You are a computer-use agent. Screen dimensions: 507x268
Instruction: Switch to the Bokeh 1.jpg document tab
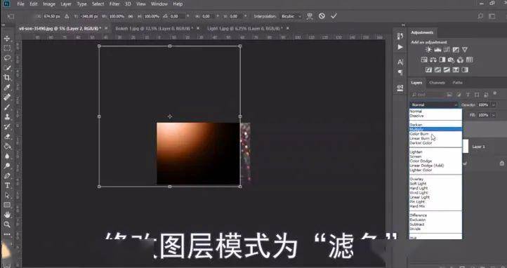tap(154, 29)
